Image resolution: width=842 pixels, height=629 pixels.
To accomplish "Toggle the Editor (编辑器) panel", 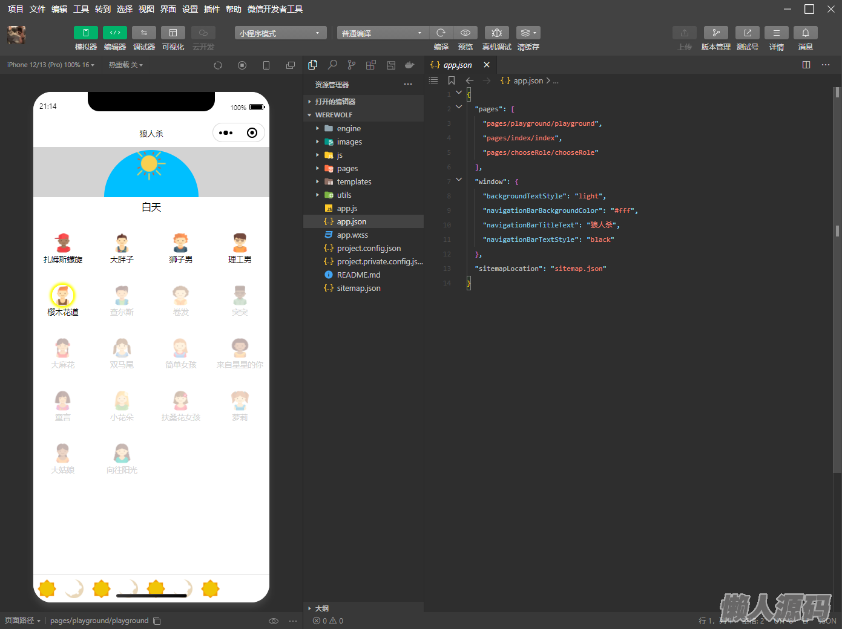I will pos(115,33).
